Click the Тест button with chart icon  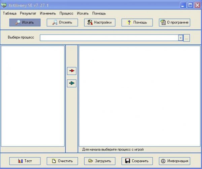(x=25, y=161)
